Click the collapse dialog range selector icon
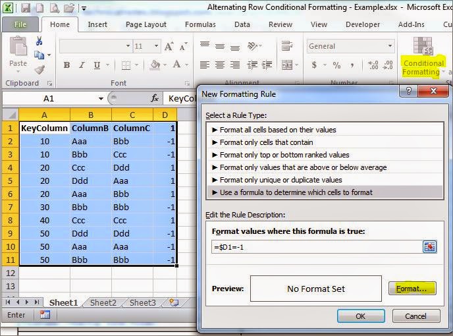The height and width of the screenshot is (336, 453). pos(429,247)
